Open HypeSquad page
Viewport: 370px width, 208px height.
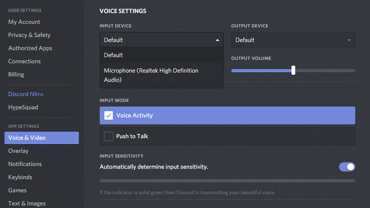click(x=23, y=107)
